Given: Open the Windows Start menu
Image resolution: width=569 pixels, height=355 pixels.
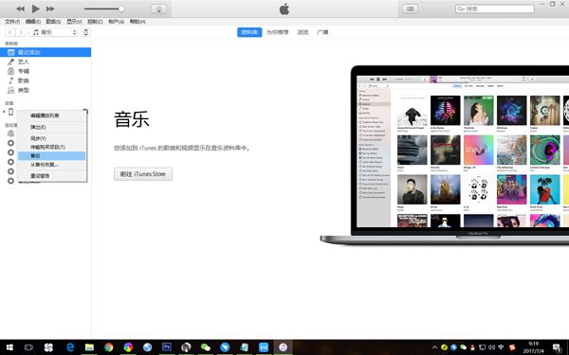Looking at the screenshot, I should [9, 347].
